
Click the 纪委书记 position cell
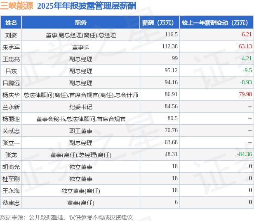point(81,107)
